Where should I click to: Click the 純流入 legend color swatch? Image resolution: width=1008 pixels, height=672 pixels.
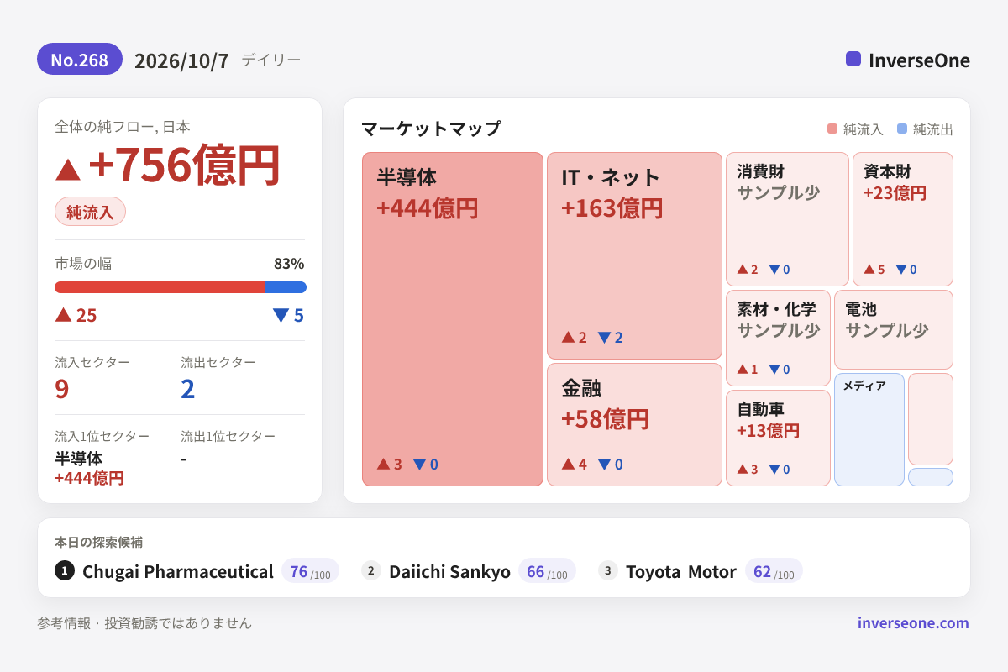point(832,129)
